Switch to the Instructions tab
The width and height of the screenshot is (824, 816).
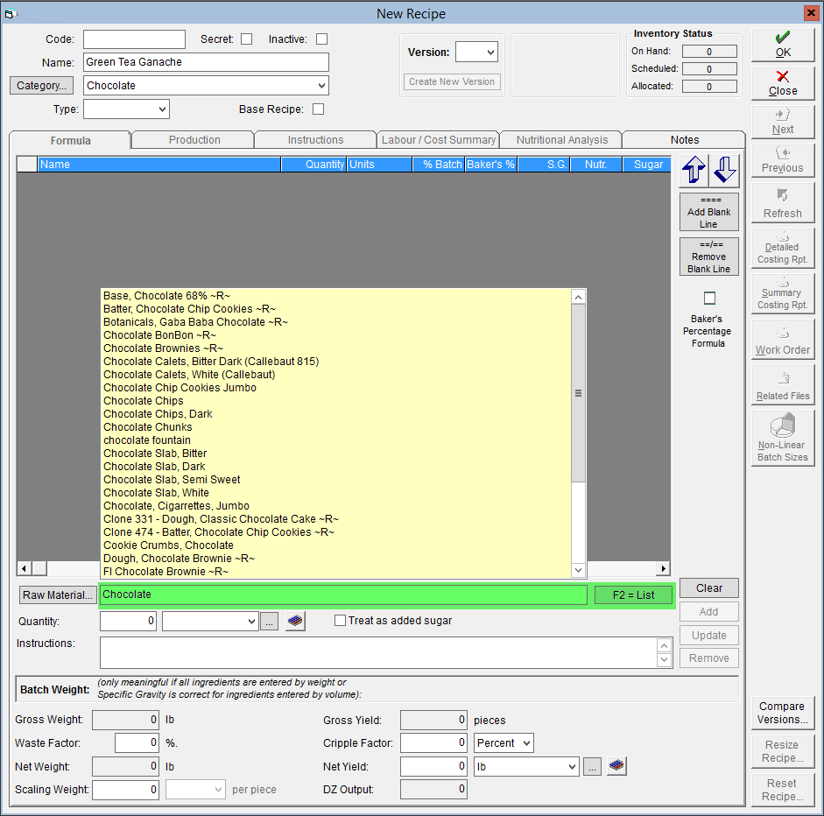pos(315,140)
